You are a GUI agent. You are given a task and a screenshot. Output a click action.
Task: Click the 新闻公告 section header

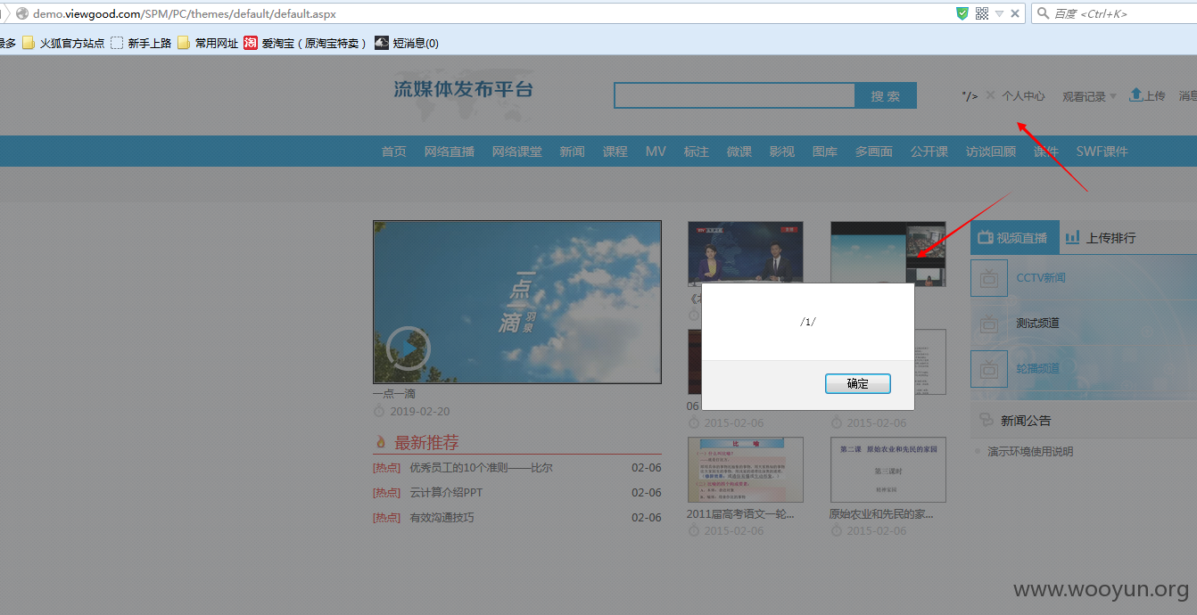point(1026,421)
